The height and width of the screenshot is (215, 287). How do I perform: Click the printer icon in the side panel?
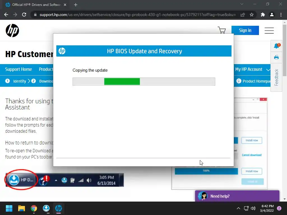tap(276, 57)
